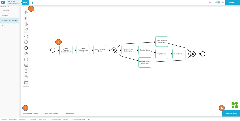Add a new tab with the plus icon
The height and width of the screenshot is (121, 240).
point(89,120)
